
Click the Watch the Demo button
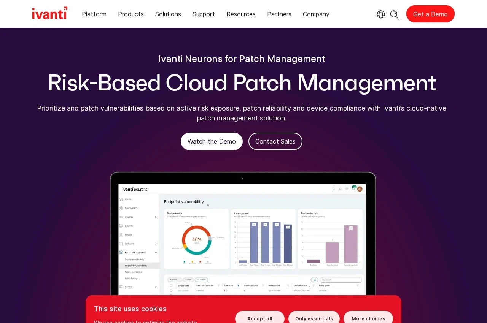pyautogui.click(x=212, y=141)
